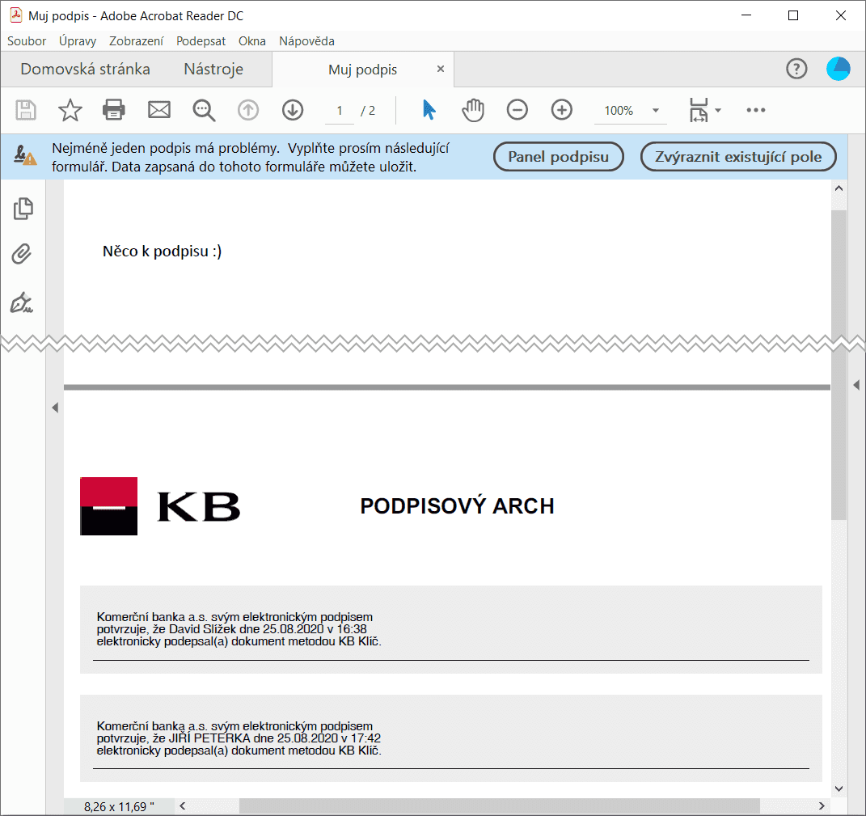Close the Muj podpis tab
This screenshot has height=816, width=866.
pos(440,69)
